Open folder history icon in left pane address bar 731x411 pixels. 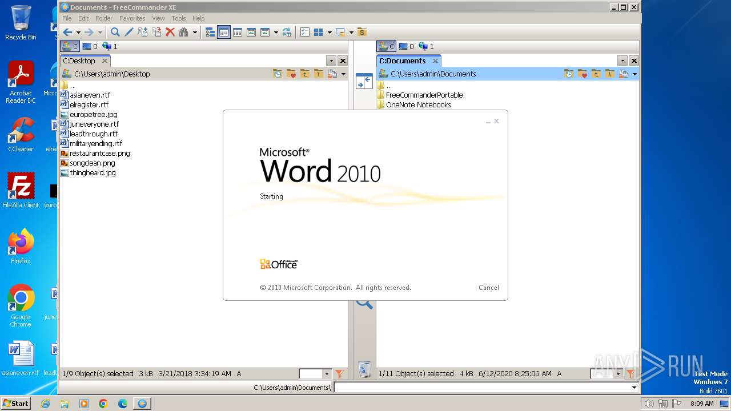278,74
